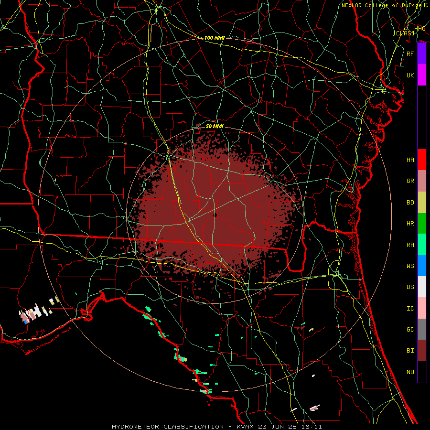Click the DS legend label
Screen dimensions: 430x430
coord(410,287)
